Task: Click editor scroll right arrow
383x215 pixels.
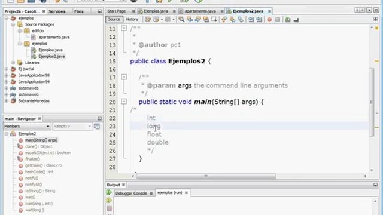Action: tap(365, 176)
